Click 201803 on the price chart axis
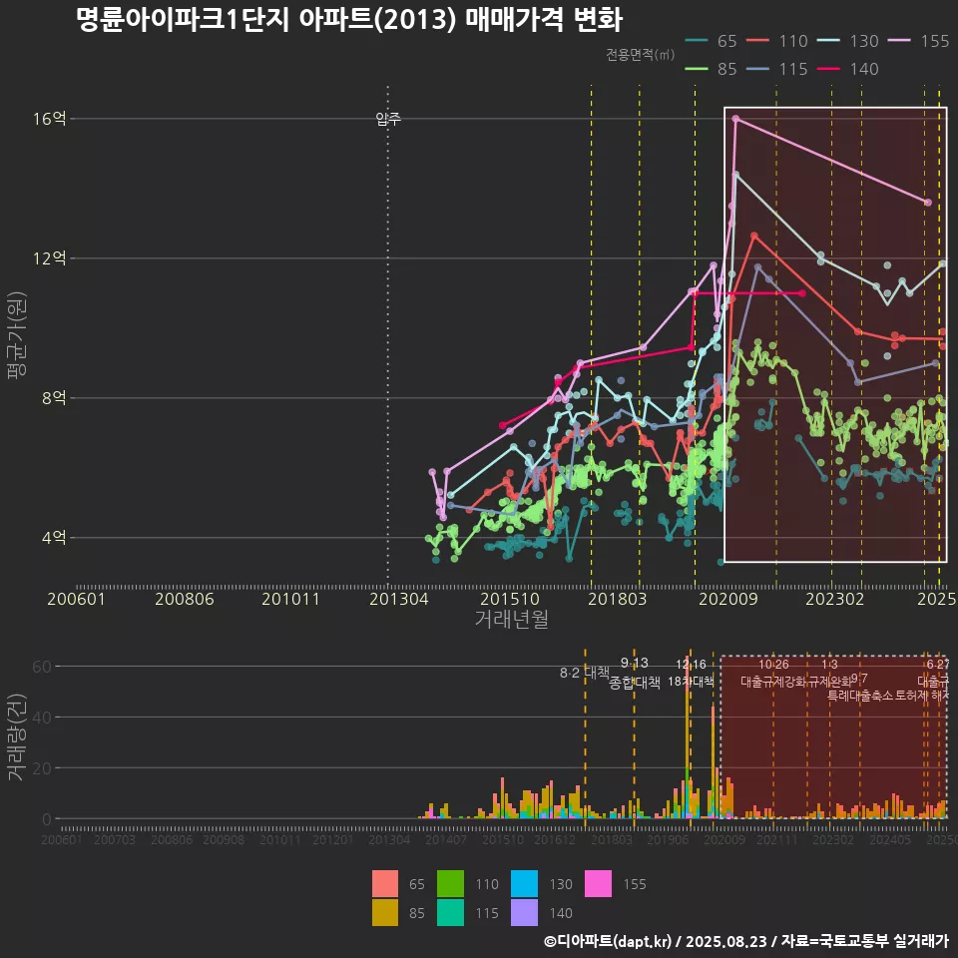This screenshot has height=958, width=958. pos(617,599)
